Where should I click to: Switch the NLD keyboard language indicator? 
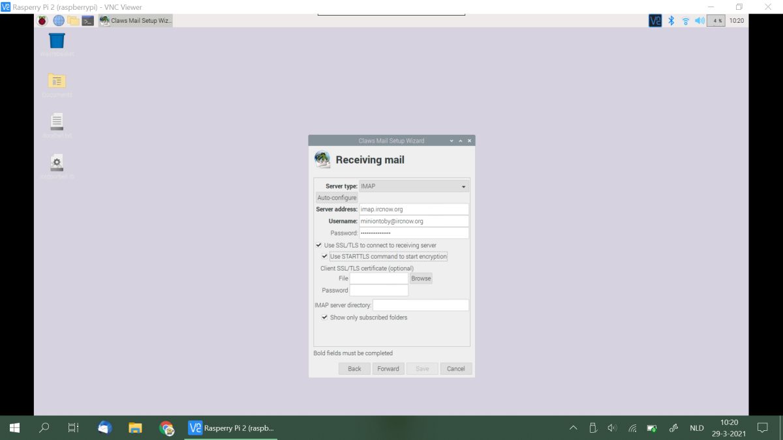point(697,428)
